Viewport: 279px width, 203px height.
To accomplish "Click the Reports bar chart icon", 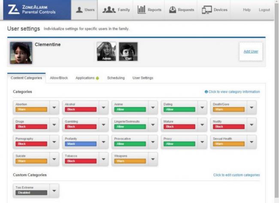I will [142, 9].
